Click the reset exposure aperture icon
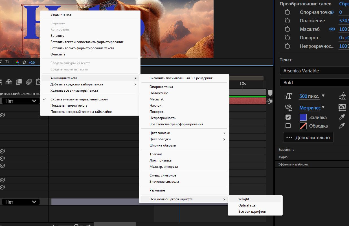 pos(24,62)
